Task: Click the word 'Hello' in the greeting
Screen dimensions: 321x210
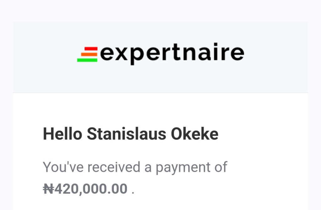Action: coord(62,134)
